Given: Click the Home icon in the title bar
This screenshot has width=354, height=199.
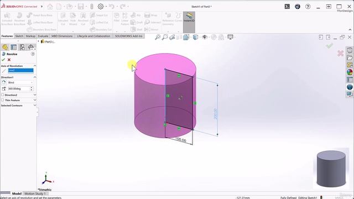Looking at the screenshot, I should [50, 7].
